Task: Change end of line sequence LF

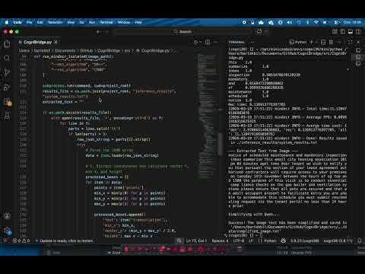Action: pyautogui.click(x=251, y=241)
